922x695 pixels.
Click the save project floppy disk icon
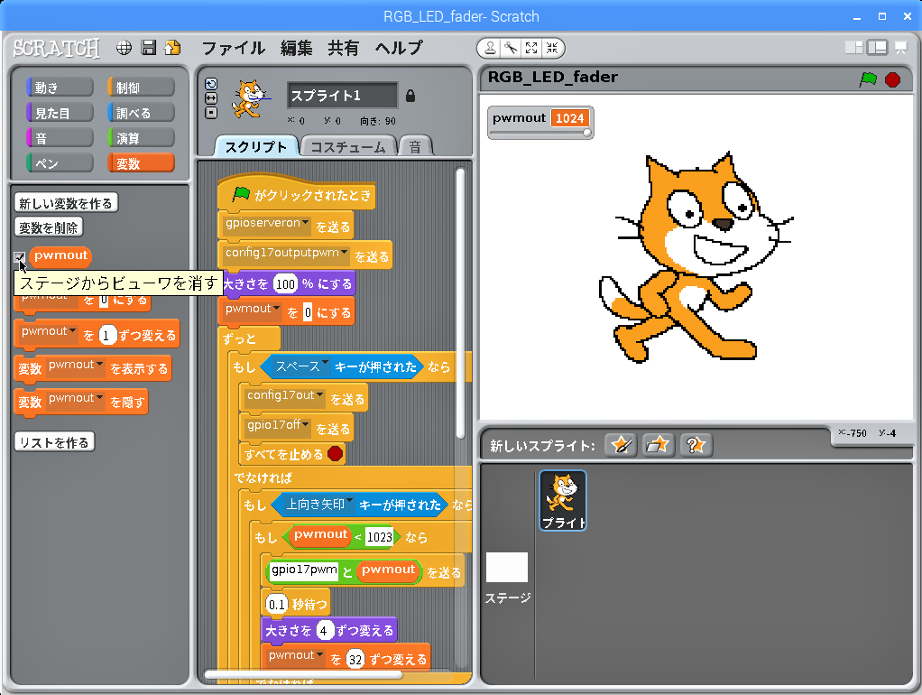(149, 48)
